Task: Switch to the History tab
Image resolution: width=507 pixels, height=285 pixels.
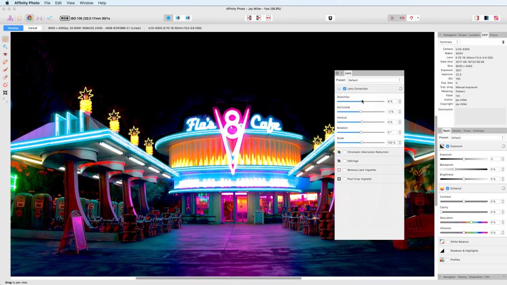Action: (462, 277)
